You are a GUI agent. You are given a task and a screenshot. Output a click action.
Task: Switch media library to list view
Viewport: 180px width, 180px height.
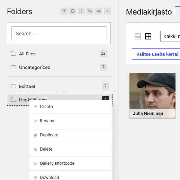[x=138, y=36]
